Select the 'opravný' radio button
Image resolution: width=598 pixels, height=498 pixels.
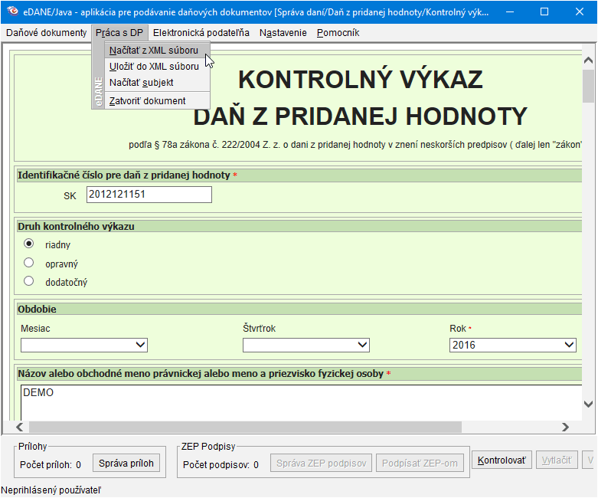click(x=29, y=263)
